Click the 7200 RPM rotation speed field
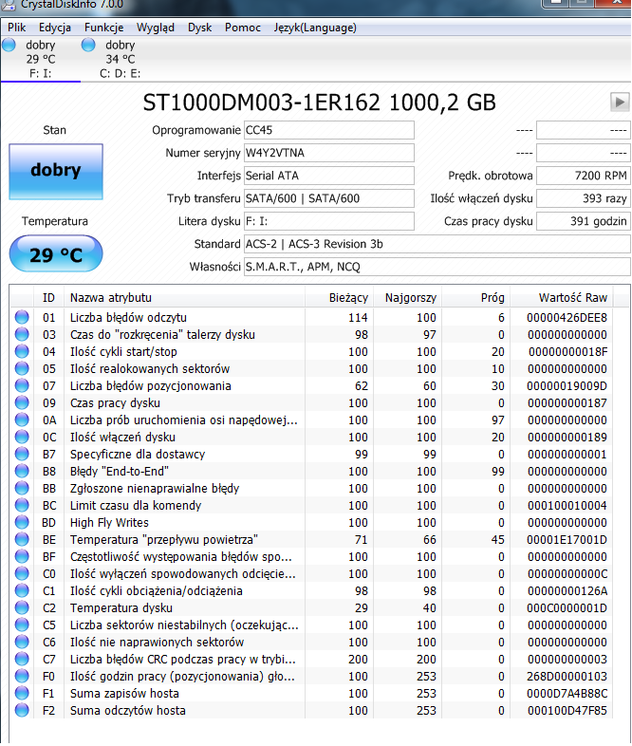The height and width of the screenshot is (746, 632). pos(583,176)
